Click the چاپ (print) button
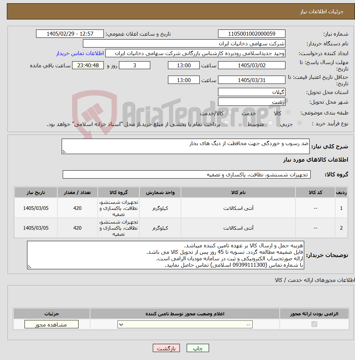This screenshot has height=360, width=355. pos(198,348)
